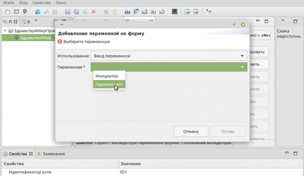Click the outline import-tray toolbar icon

(154, 12)
